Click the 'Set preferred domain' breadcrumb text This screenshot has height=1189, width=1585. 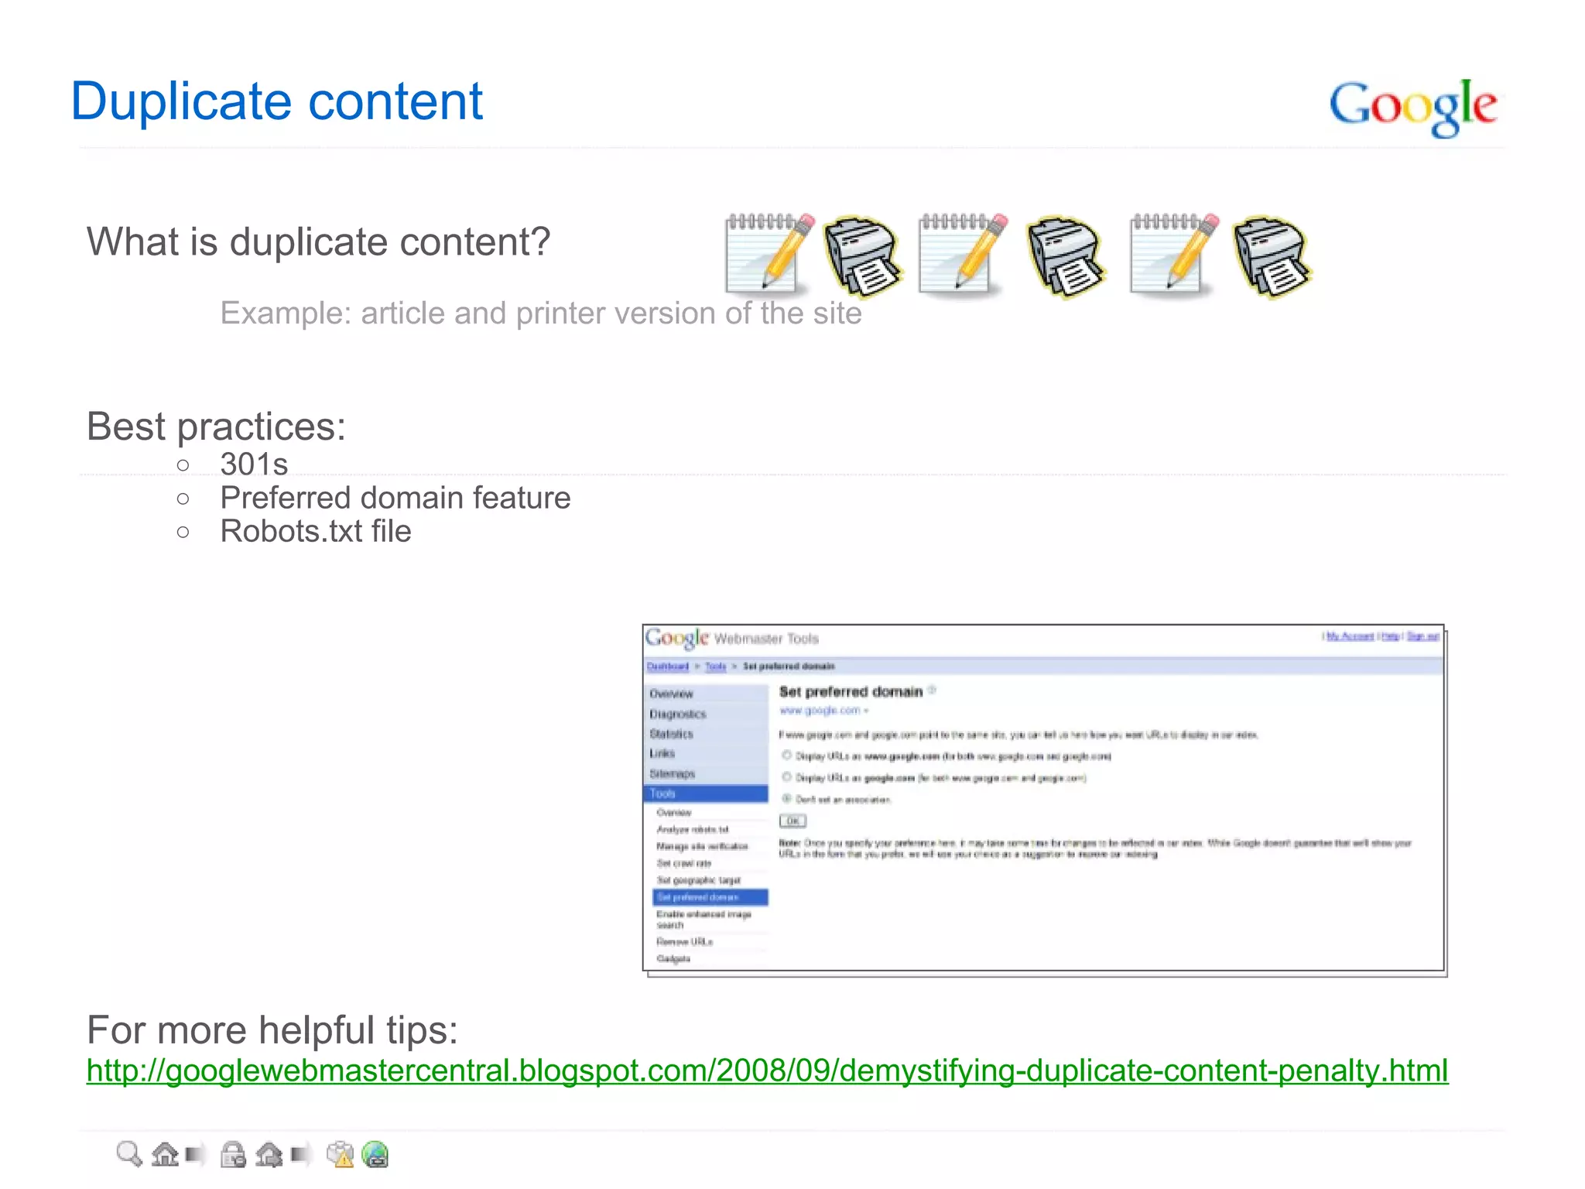point(789,666)
